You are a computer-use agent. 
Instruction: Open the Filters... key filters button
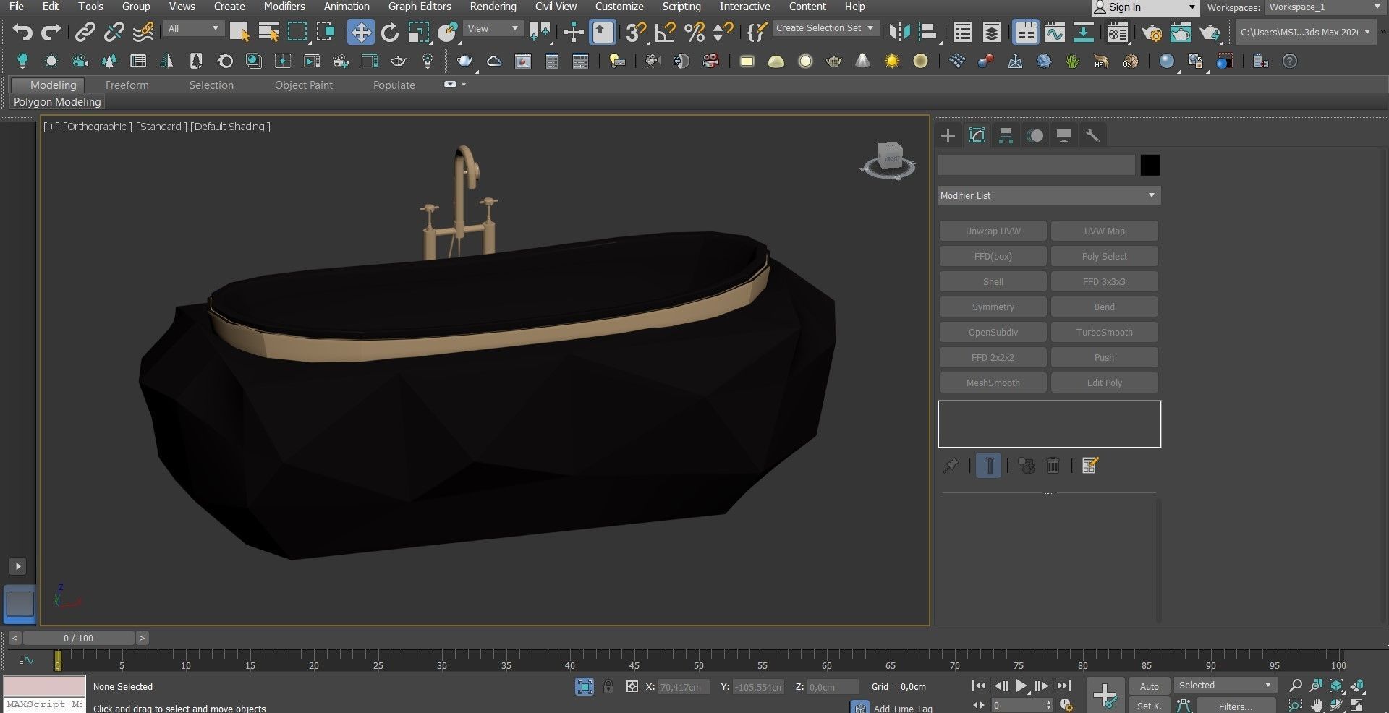1236,706
